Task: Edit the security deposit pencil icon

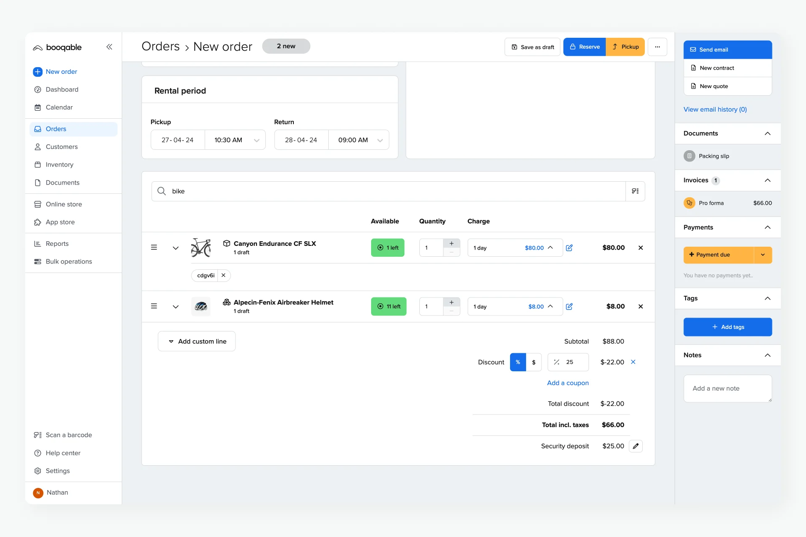Action: coord(636,446)
